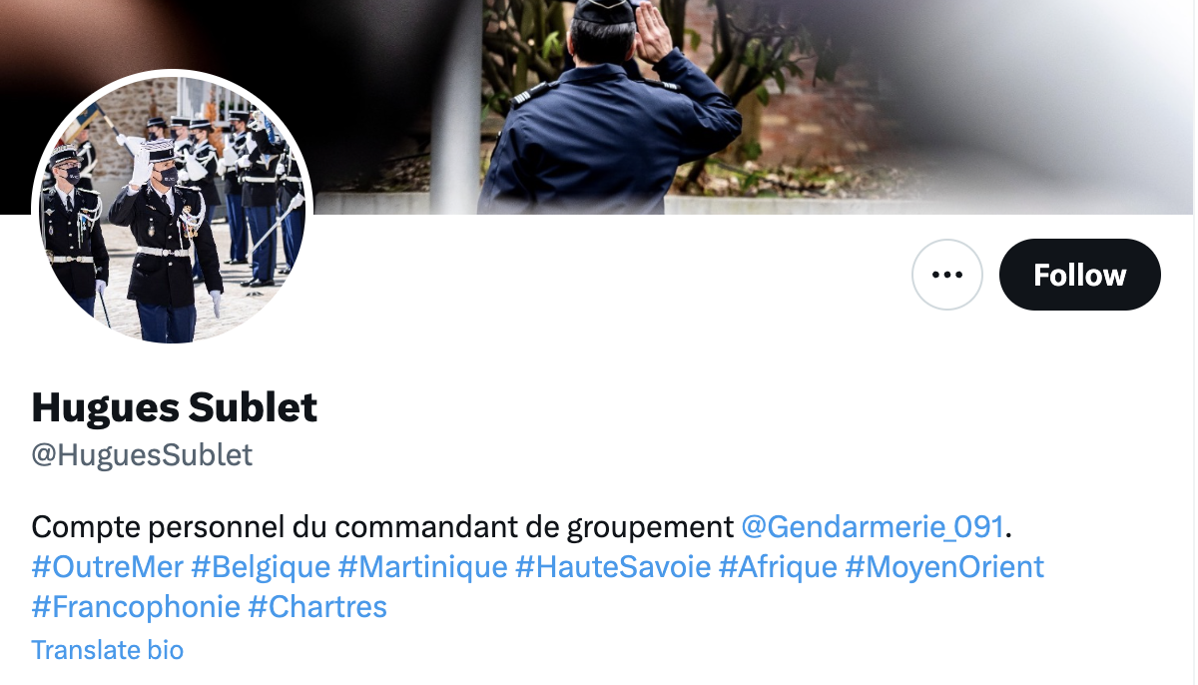The width and height of the screenshot is (1198, 685).
Task: Open the #Afrique hashtag
Action: click(x=778, y=567)
